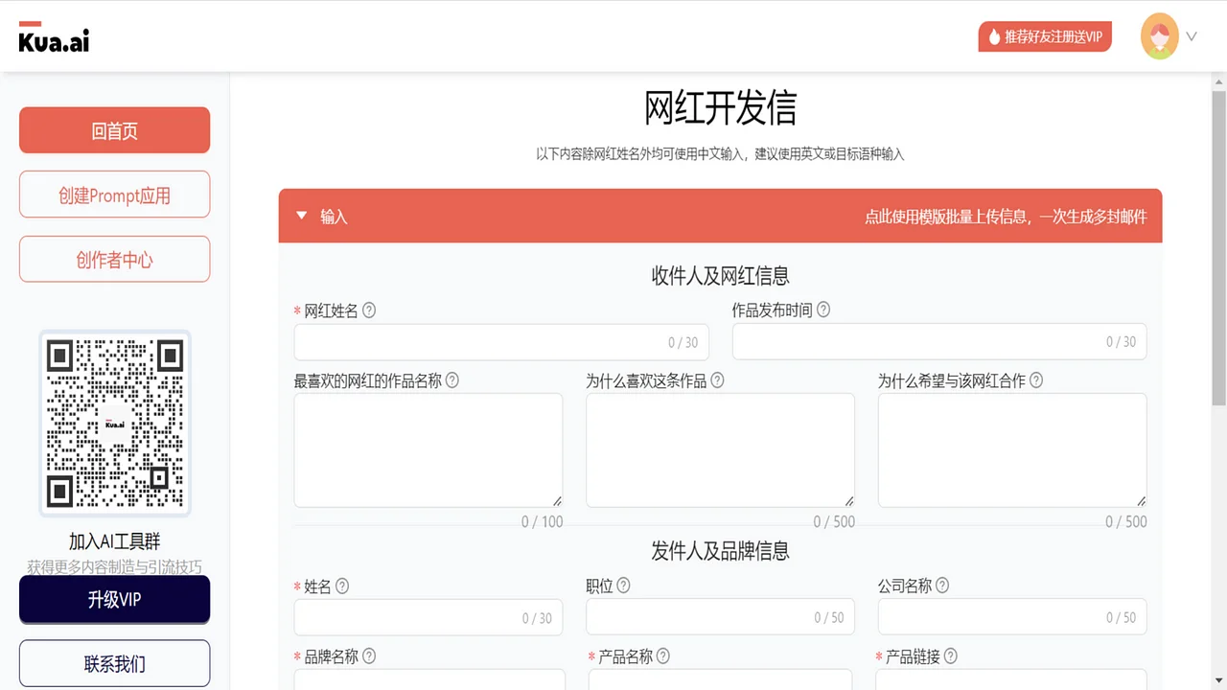Click the 推荐好友注册送VIP button
Screen dimensions: 1227x690
[x=1045, y=36]
